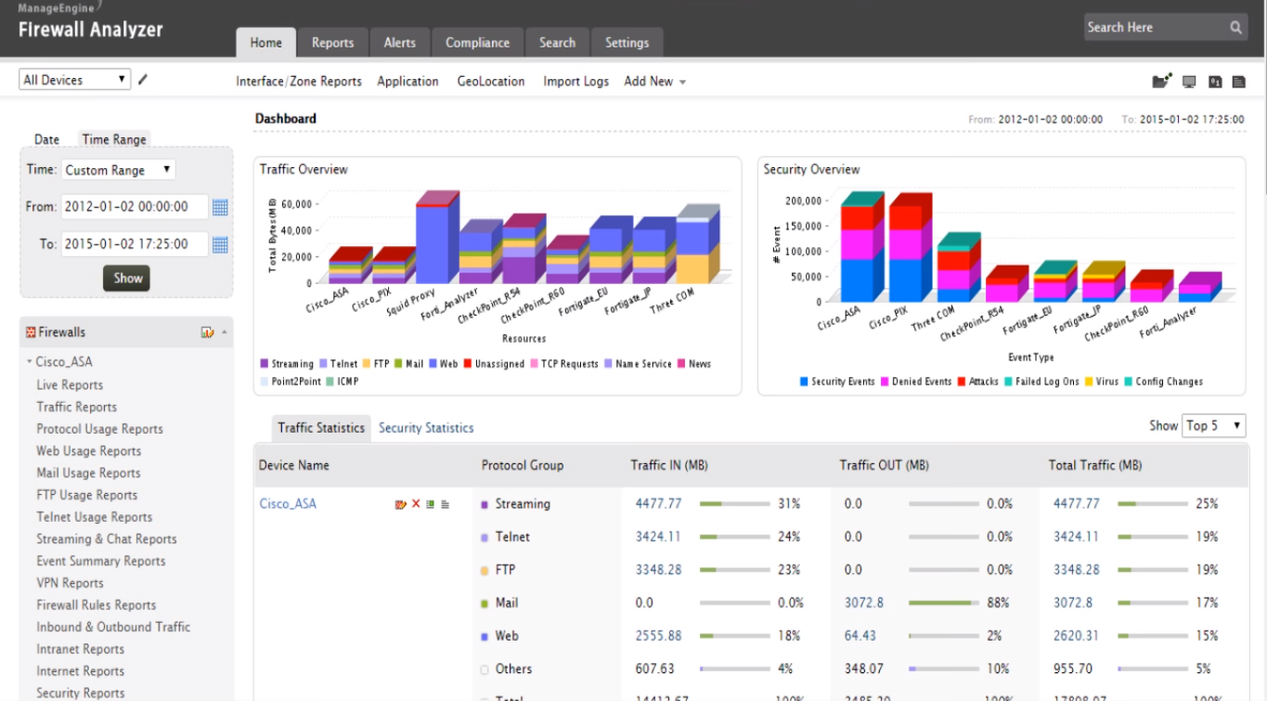
Task: Open the calendar picker for To date
Action: click(220, 245)
